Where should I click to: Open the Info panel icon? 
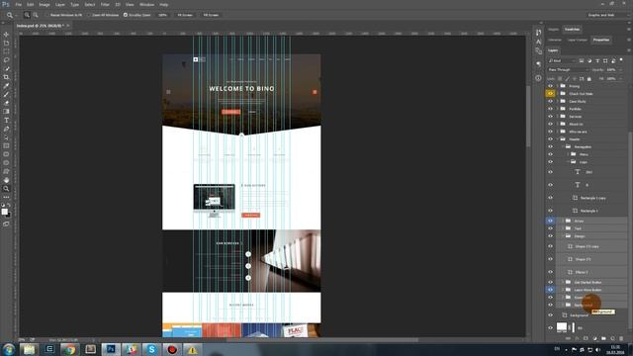(x=538, y=78)
